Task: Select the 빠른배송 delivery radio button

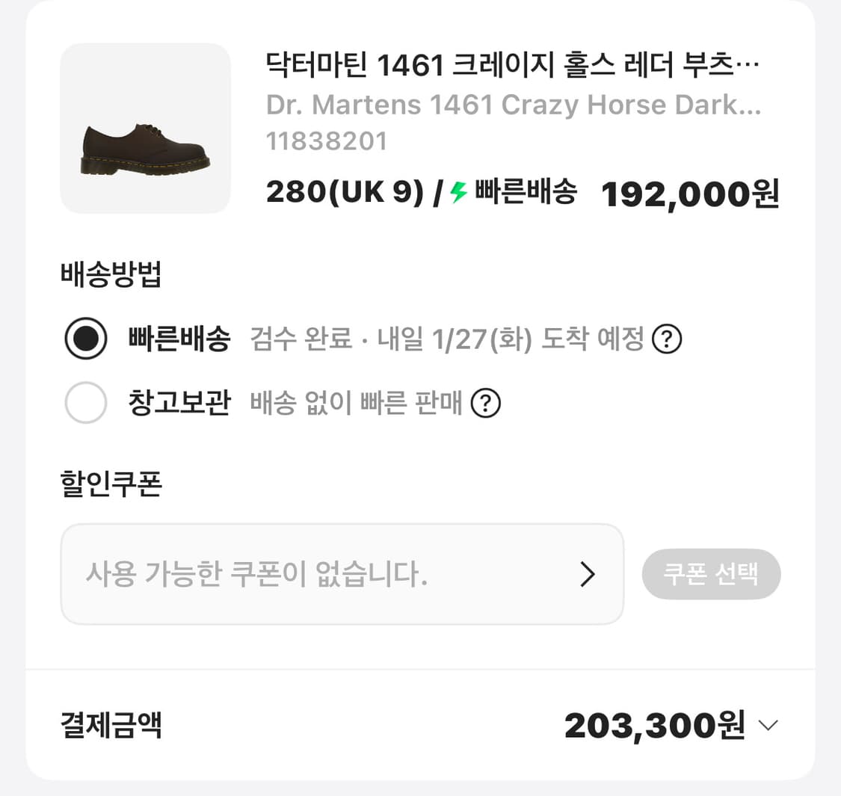Action: pos(85,338)
